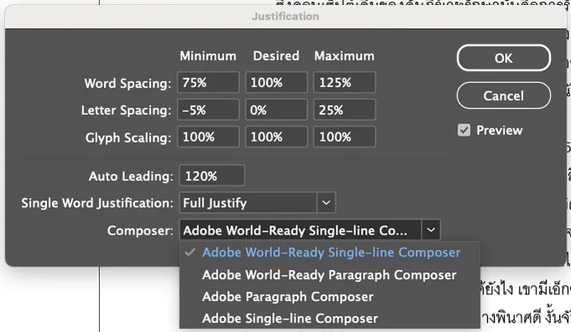The image size is (571, 332).
Task: Click Letter Spacing Maximum field 25%
Action: coord(344,110)
